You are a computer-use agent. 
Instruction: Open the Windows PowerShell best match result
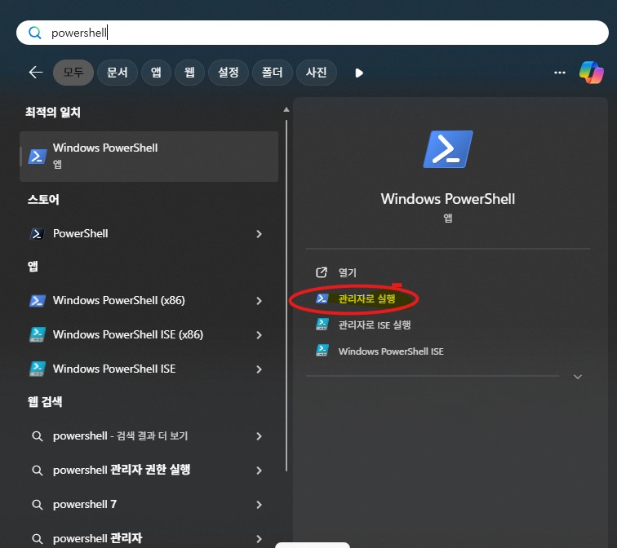[x=149, y=157]
